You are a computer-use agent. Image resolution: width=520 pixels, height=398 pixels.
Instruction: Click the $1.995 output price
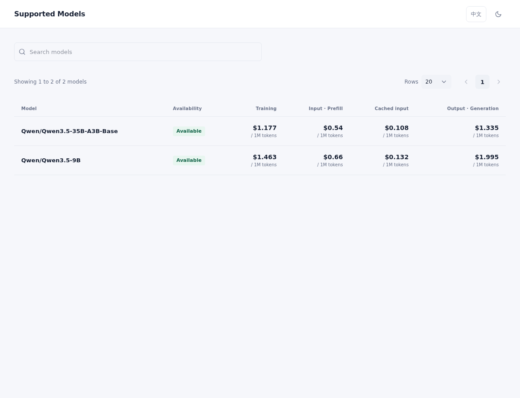(486, 157)
